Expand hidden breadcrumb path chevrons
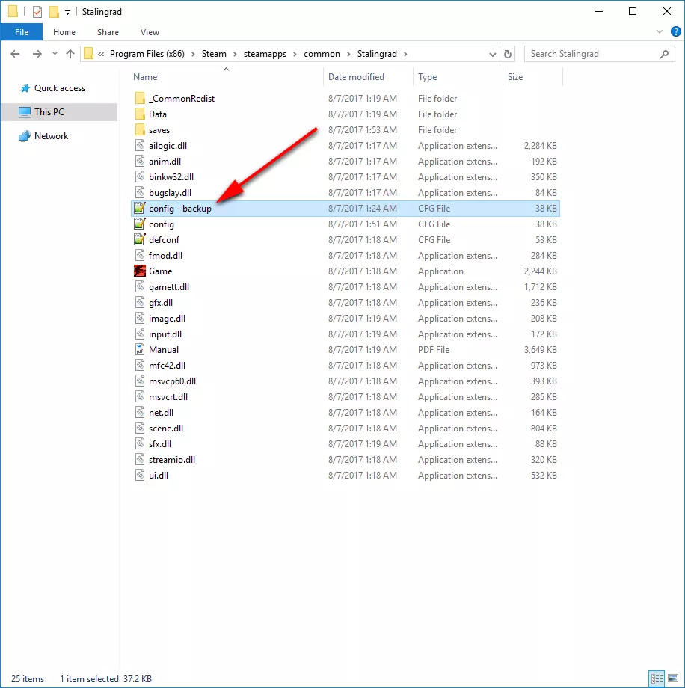The image size is (685, 688). [x=101, y=54]
